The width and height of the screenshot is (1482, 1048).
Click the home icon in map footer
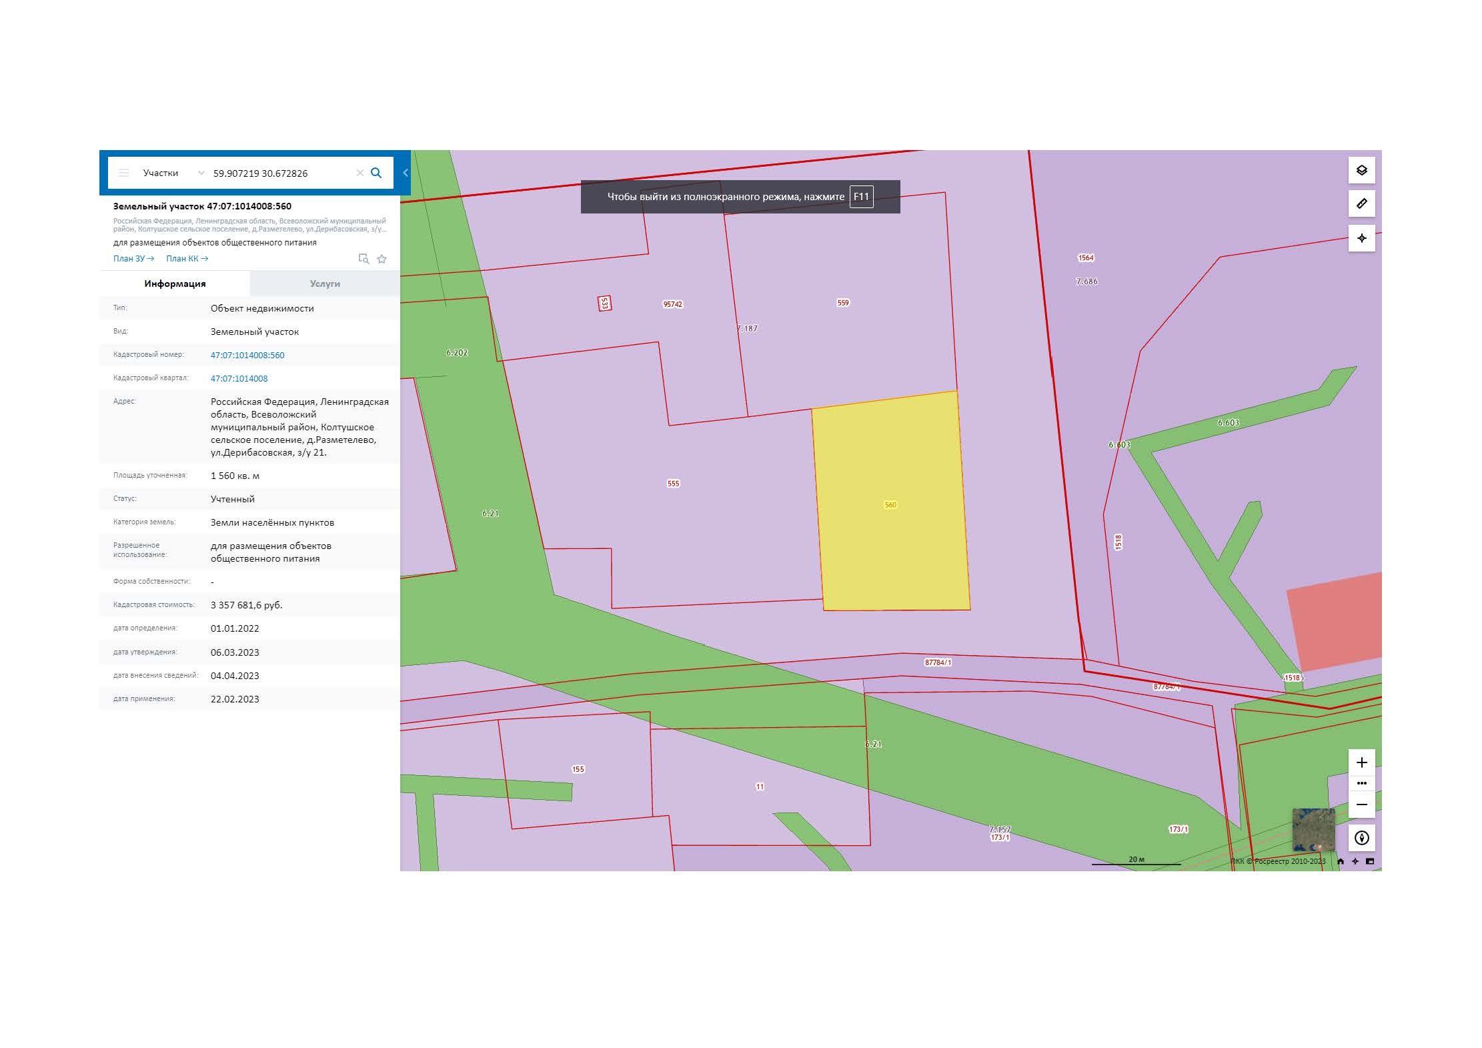click(1341, 861)
